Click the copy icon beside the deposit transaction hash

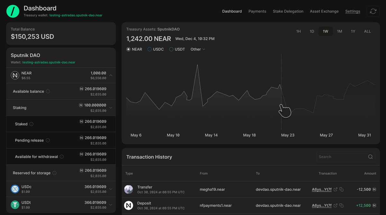(x=341, y=205)
